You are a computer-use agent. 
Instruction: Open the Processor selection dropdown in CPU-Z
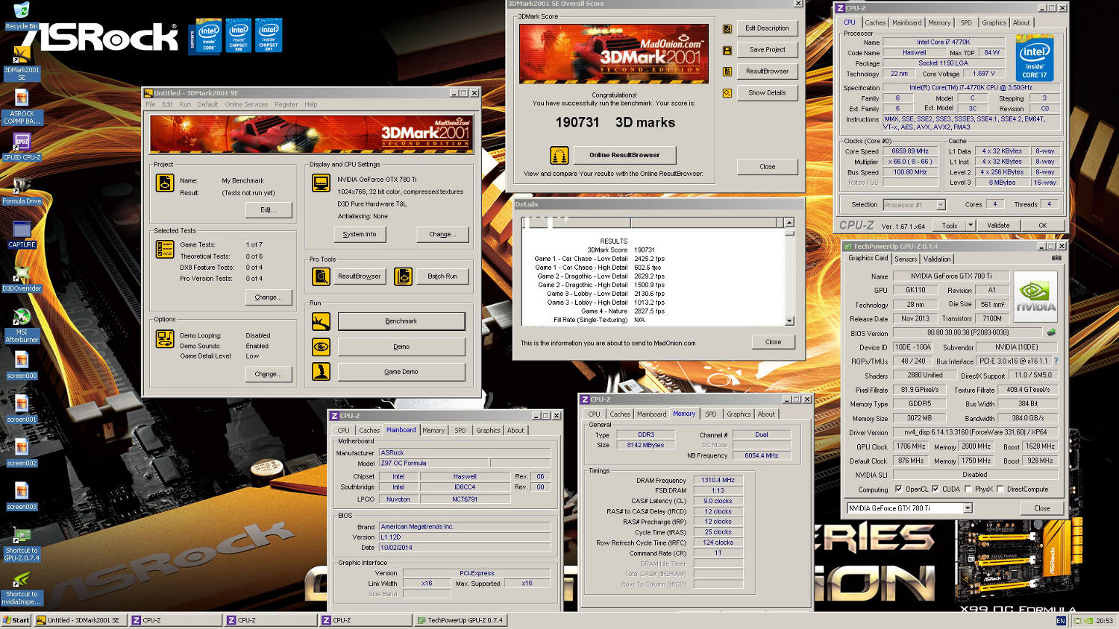941,204
